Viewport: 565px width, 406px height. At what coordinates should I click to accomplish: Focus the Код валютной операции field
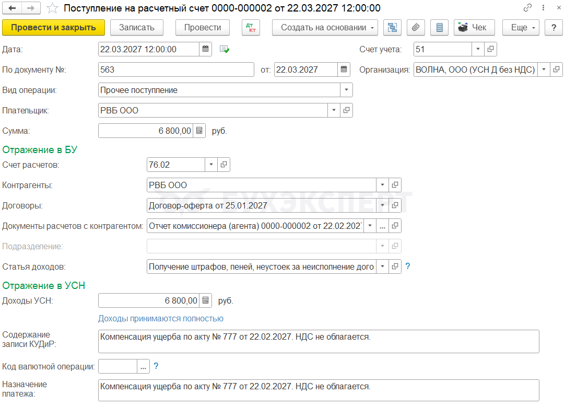(118, 367)
